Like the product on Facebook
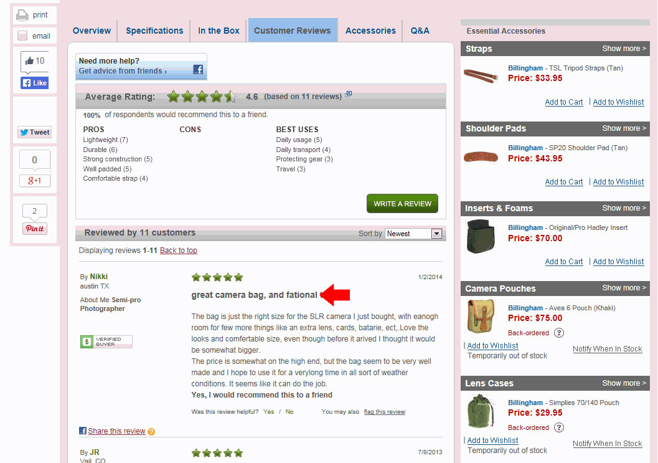 [x=34, y=83]
